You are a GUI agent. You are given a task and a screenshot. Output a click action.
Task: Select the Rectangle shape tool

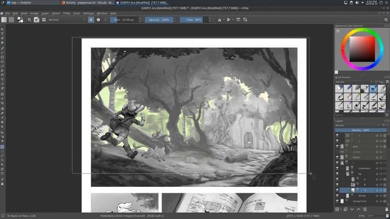pyautogui.click(x=2, y=57)
